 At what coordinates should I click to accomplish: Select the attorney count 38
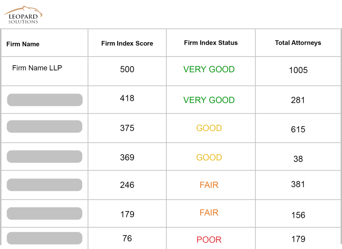[298, 159]
